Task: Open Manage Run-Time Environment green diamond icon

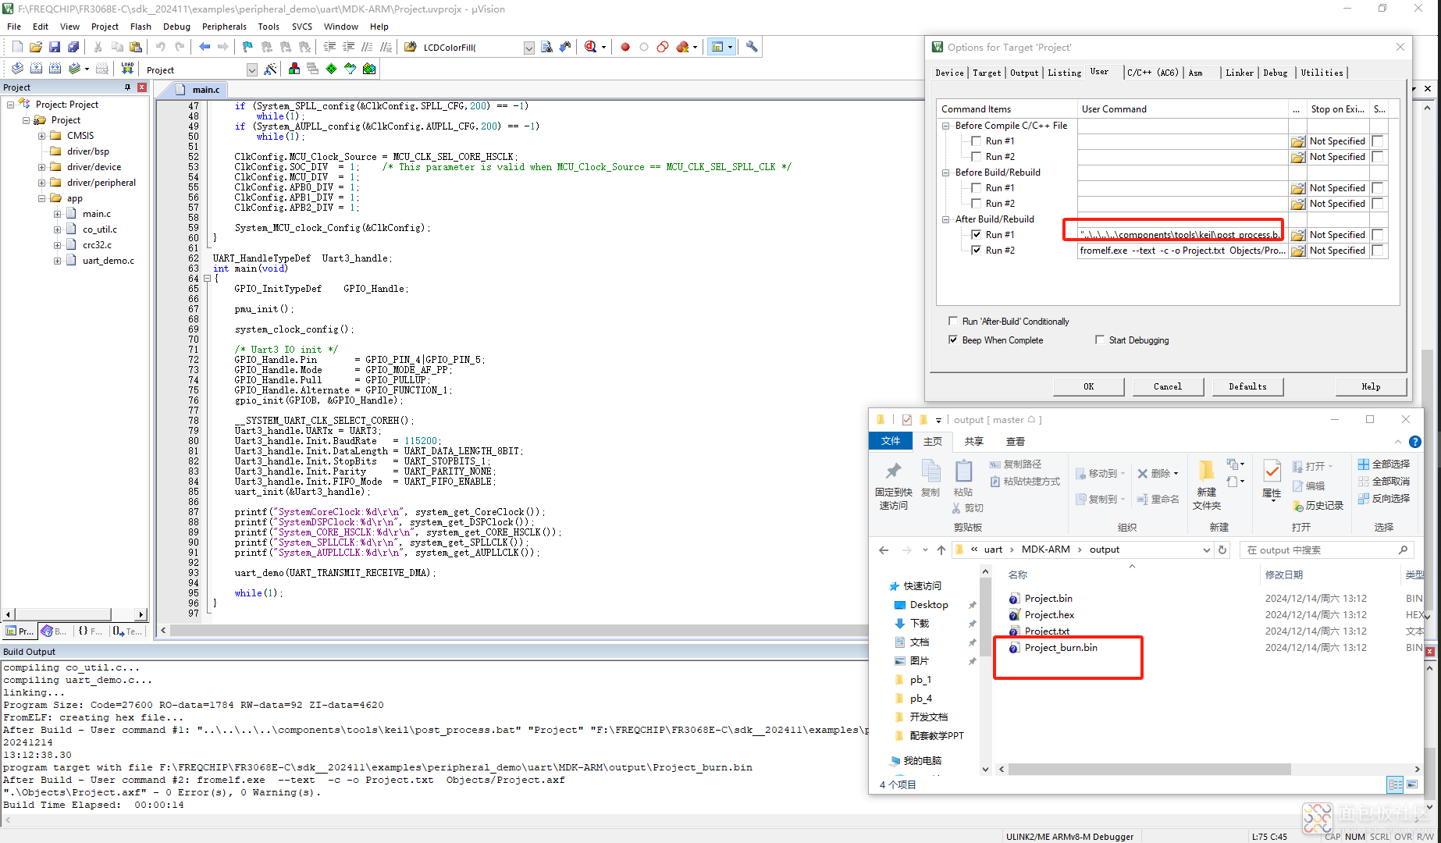Action: coord(331,69)
